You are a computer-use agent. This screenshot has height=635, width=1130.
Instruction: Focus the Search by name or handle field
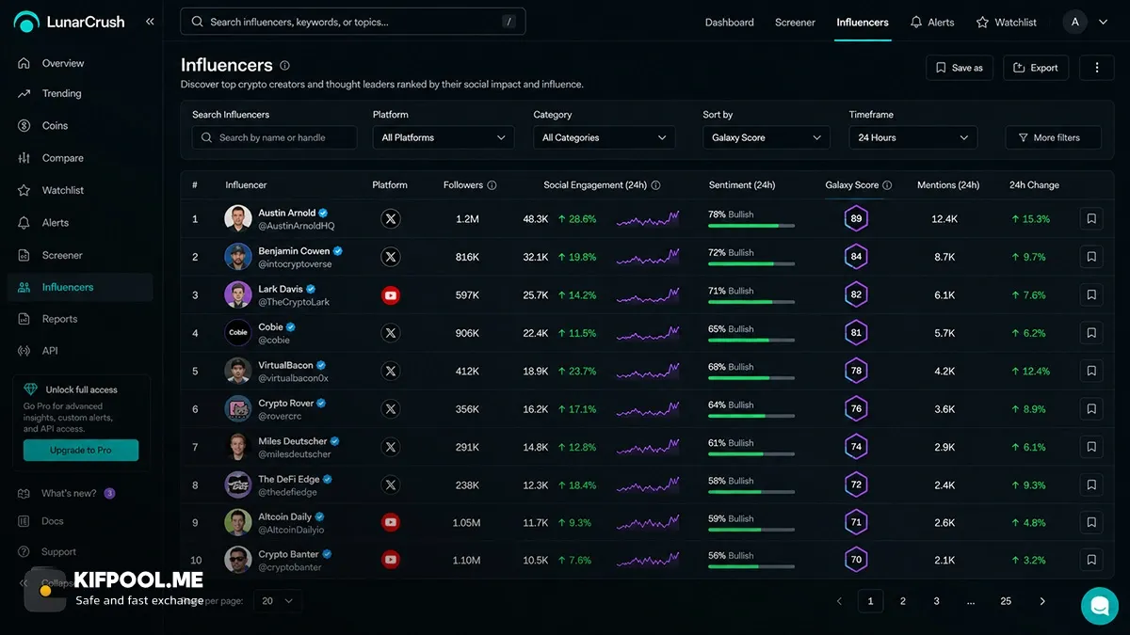coord(275,137)
